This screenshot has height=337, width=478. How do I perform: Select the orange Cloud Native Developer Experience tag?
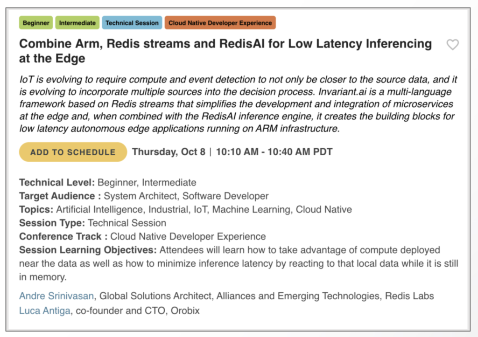click(x=220, y=23)
